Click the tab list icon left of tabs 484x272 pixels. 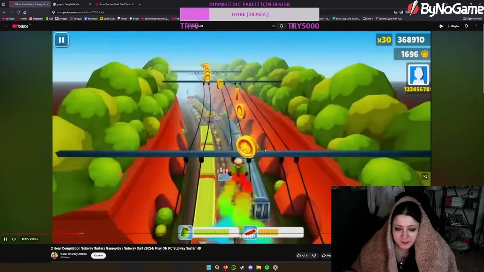tap(4, 4)
